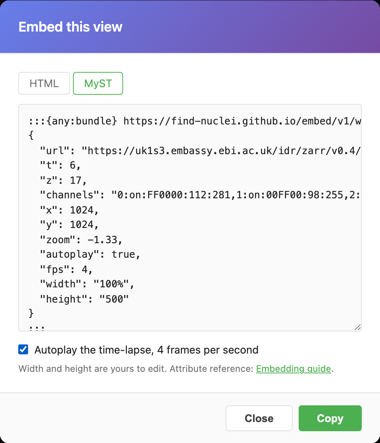Click the "x": 1024 line
Screen dimensions: 380x443
tap(69, 210)
